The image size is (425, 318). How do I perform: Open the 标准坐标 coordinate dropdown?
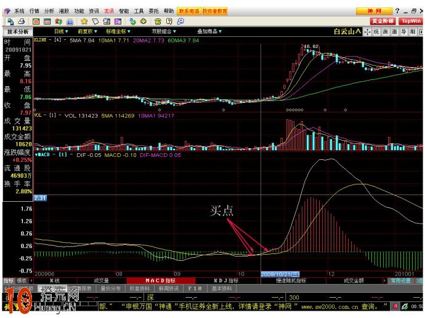(x=117, y=31)
